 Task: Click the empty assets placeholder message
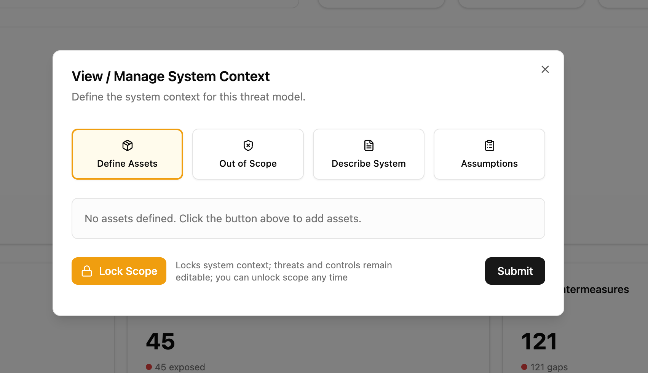[222, 218]
